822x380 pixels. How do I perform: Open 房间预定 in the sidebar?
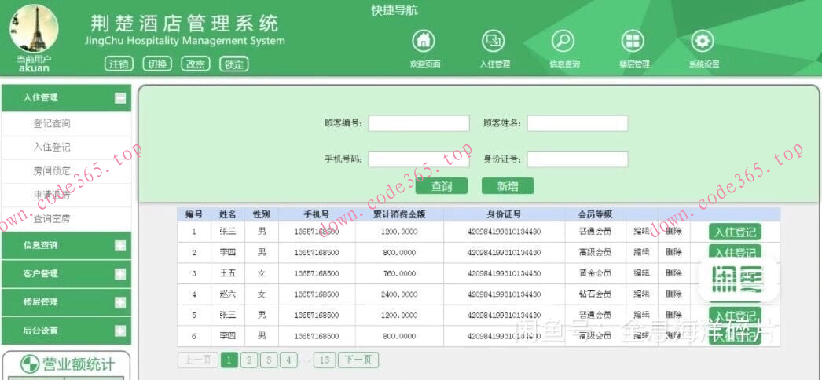point(52,171)
